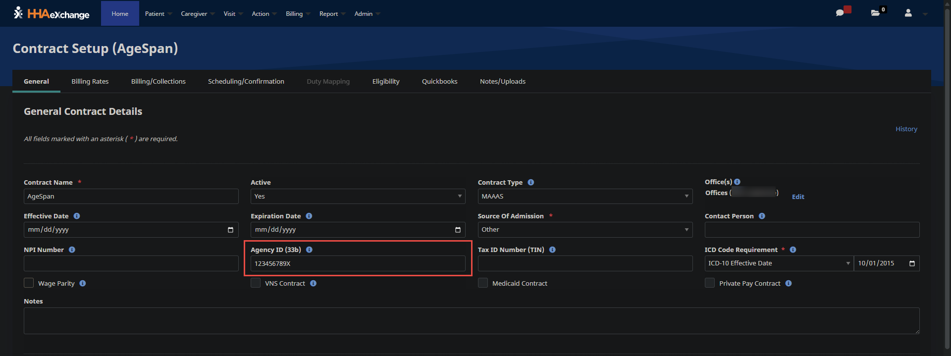This screenshot has height=356, width=951.
Task: Click the Edit link for Offices
Action: coord(797,197)
